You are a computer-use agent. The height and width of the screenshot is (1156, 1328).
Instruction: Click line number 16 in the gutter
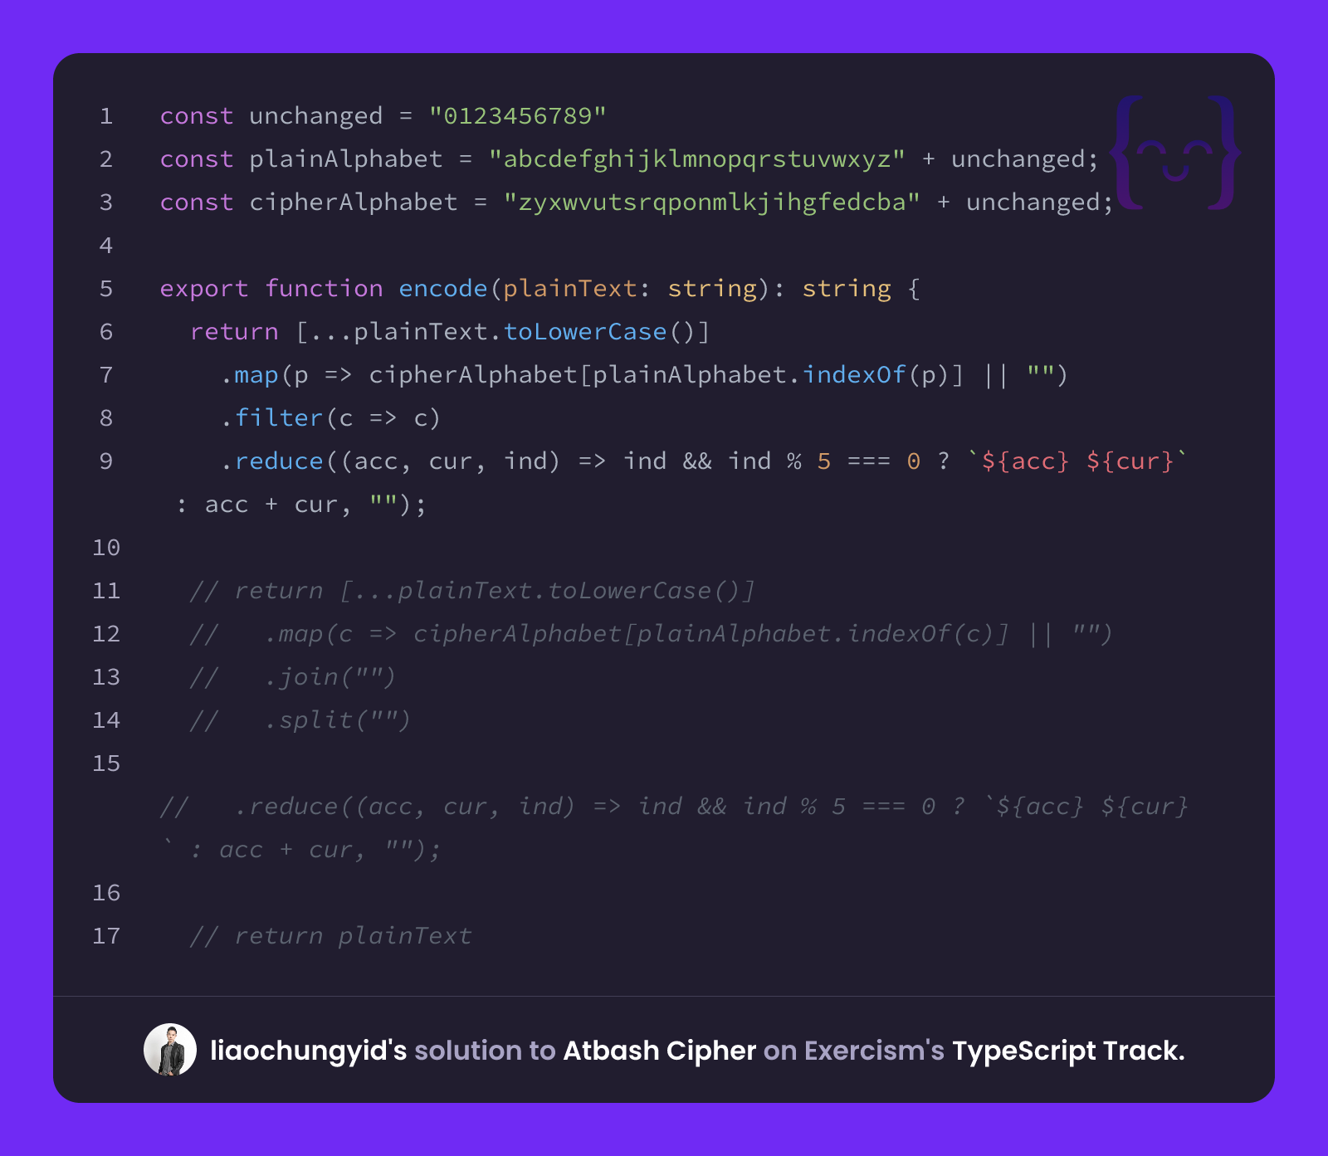[x=106, y=892]
